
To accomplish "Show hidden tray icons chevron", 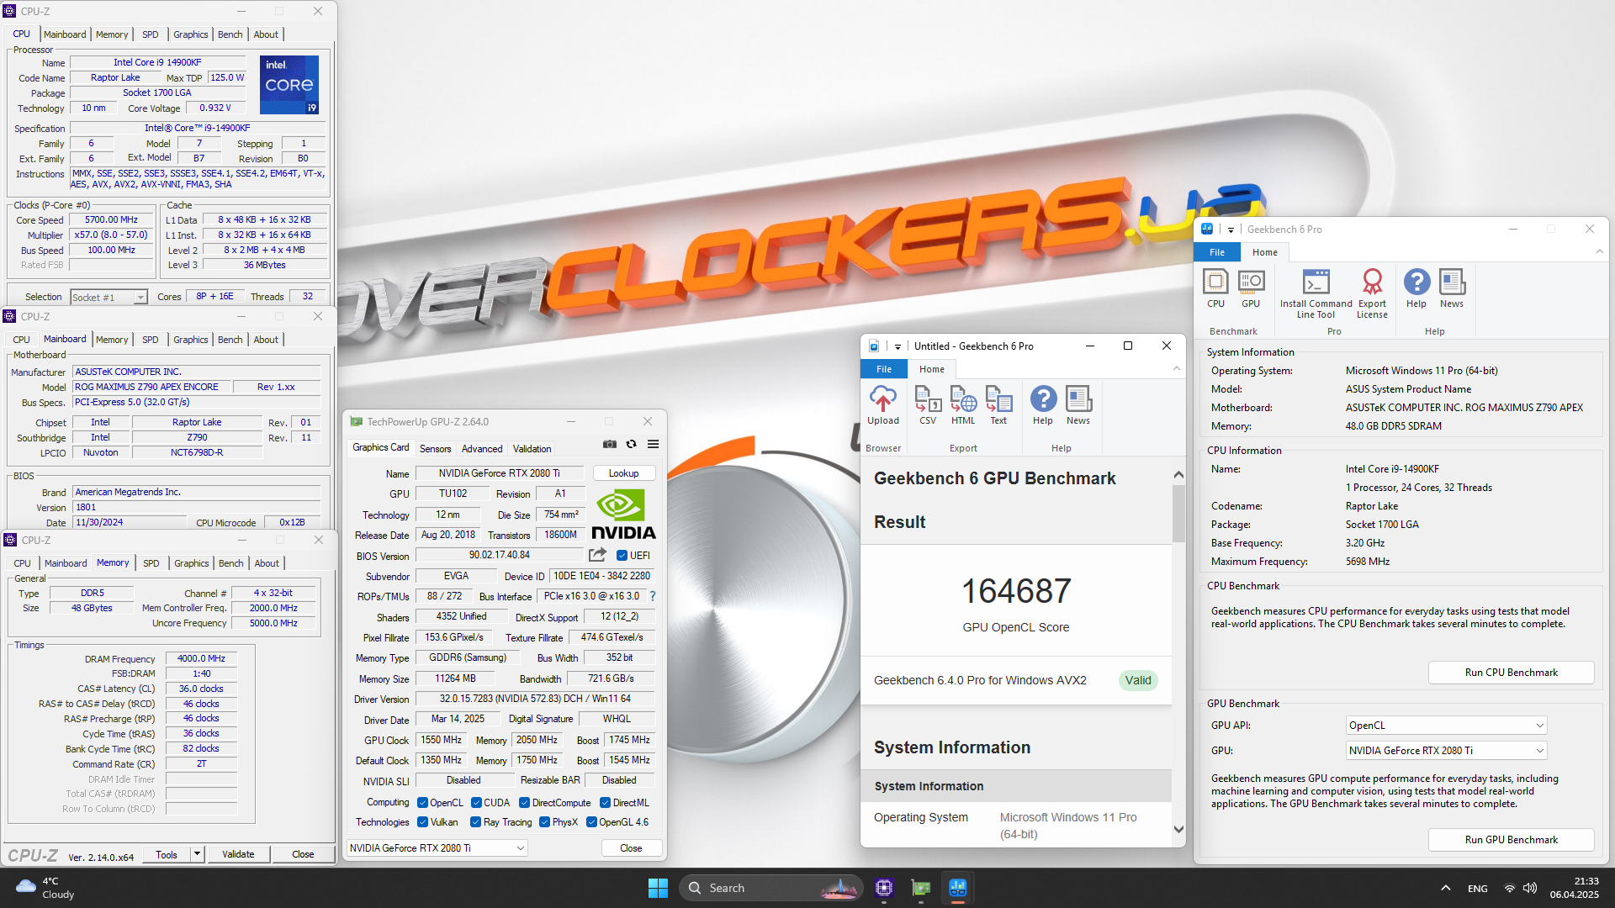I will pos(1445,888).
